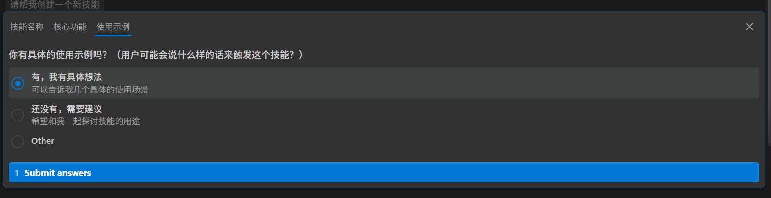Switch to the 技能名称 tab
Viewport: 771px width, 198px height.
27,27
